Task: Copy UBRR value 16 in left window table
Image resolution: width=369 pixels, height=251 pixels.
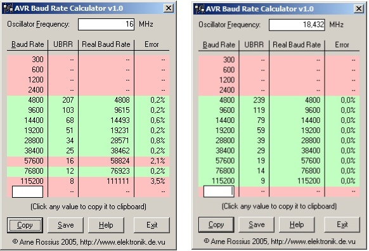Action: [70, 160]
